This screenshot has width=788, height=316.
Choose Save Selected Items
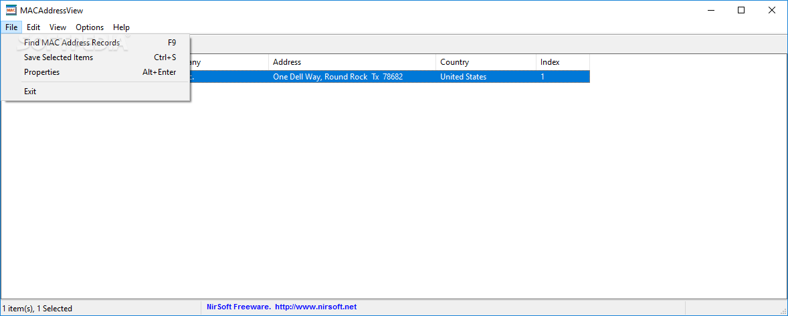96,57
